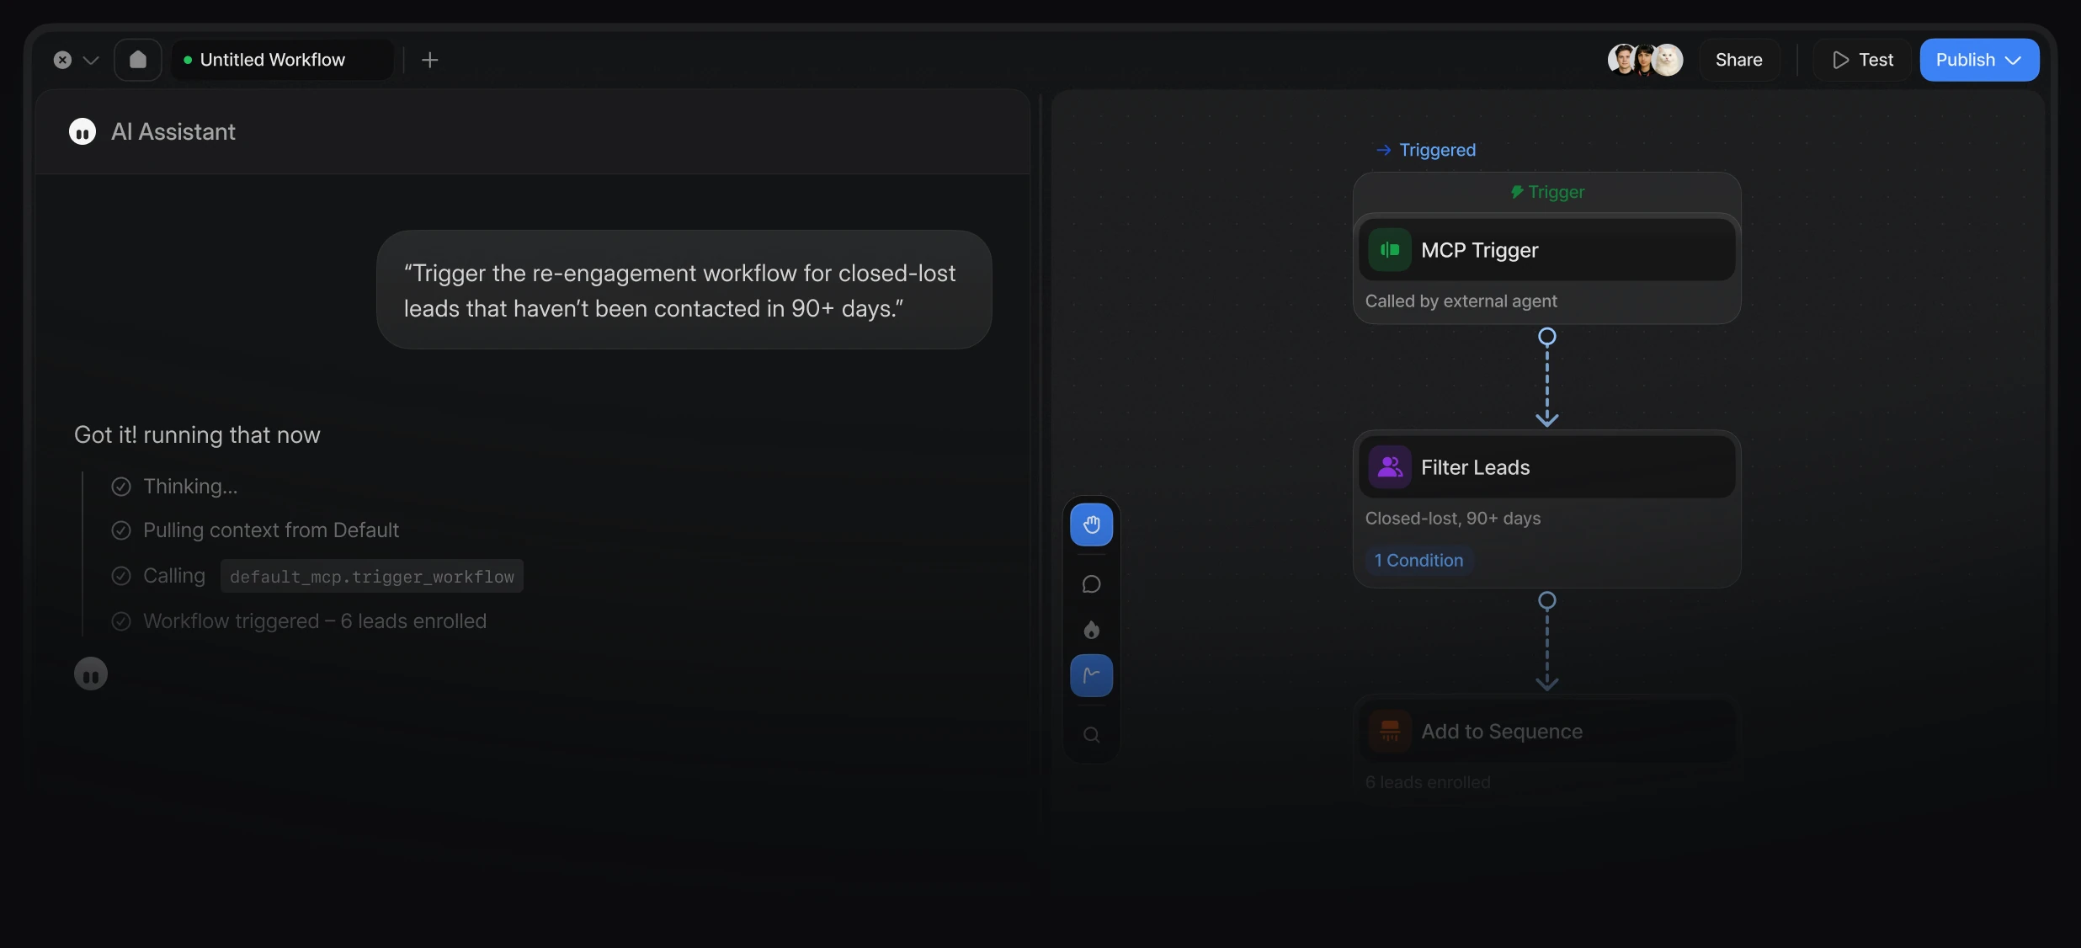Select the Untitled Workflow tab

(x=282, y=60)
